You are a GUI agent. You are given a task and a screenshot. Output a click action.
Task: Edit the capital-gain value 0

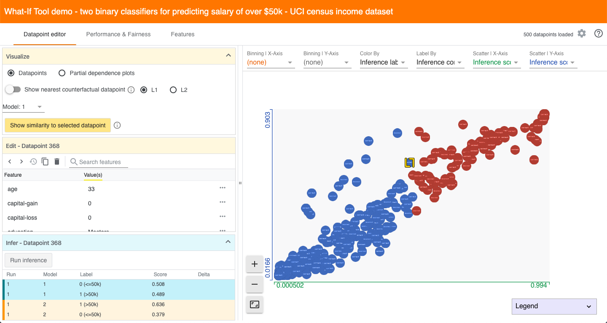coord(90,203)
